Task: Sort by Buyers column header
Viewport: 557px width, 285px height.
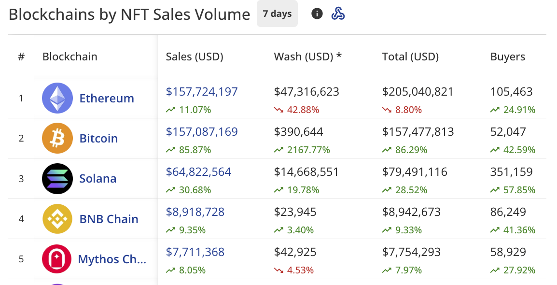Action: coord(508,57)
